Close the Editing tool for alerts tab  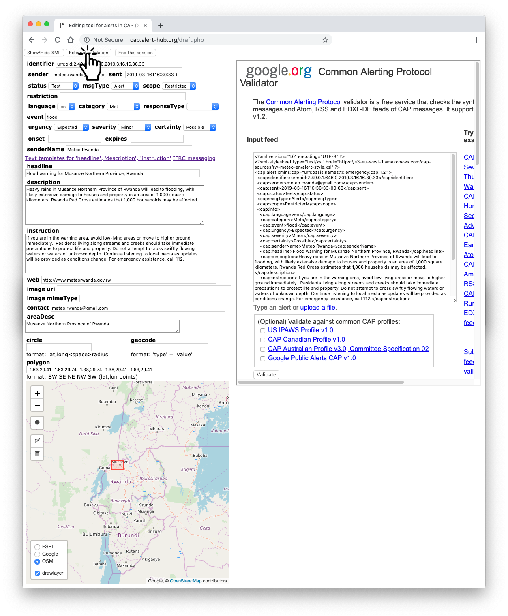tap(145, 26)
